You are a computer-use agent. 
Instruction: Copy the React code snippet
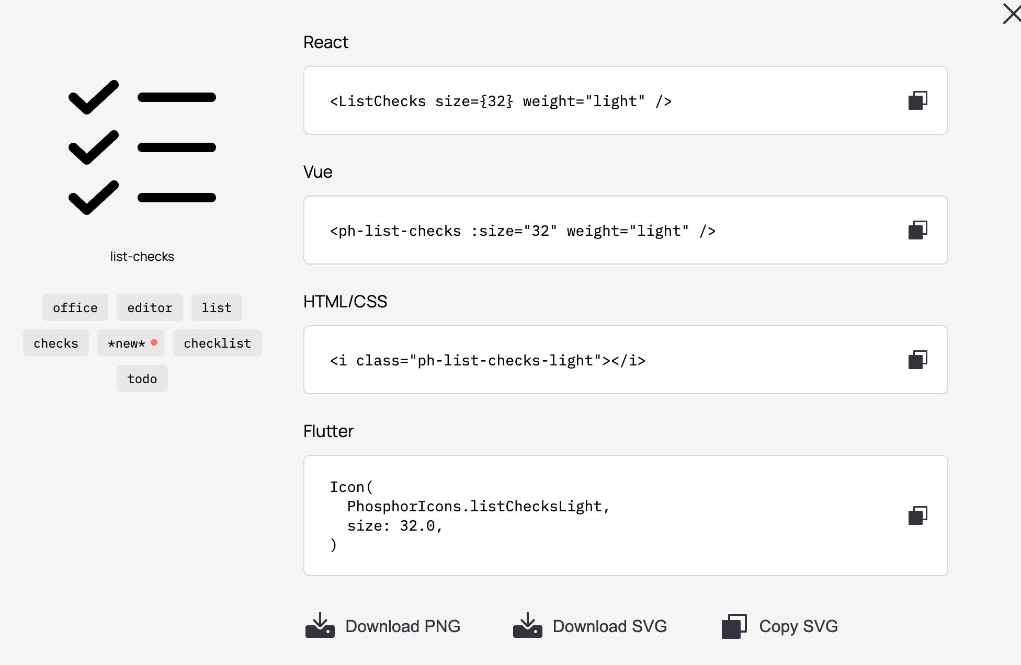tap(917, 100)
